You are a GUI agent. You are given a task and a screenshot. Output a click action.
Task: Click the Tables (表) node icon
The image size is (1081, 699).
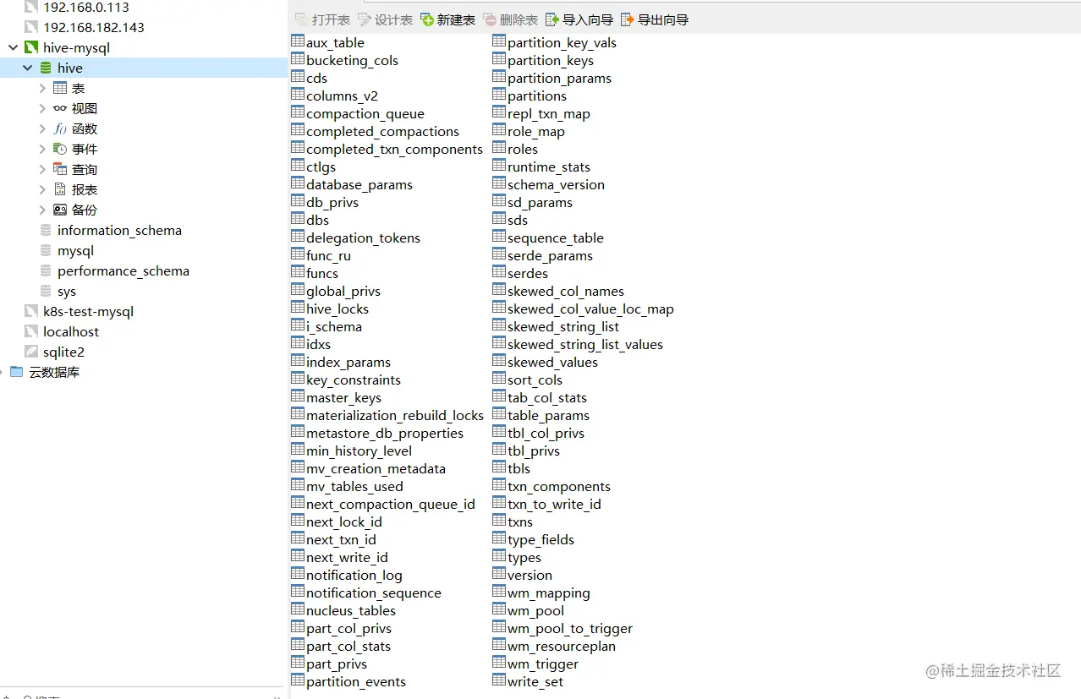[60, 88]
